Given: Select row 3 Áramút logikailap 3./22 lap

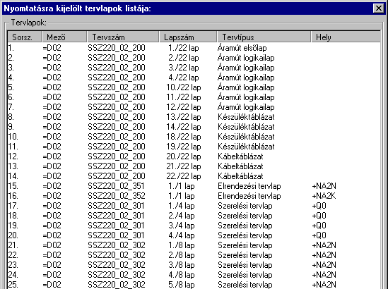Looking at the screenshot, I should tap(194, 68).
